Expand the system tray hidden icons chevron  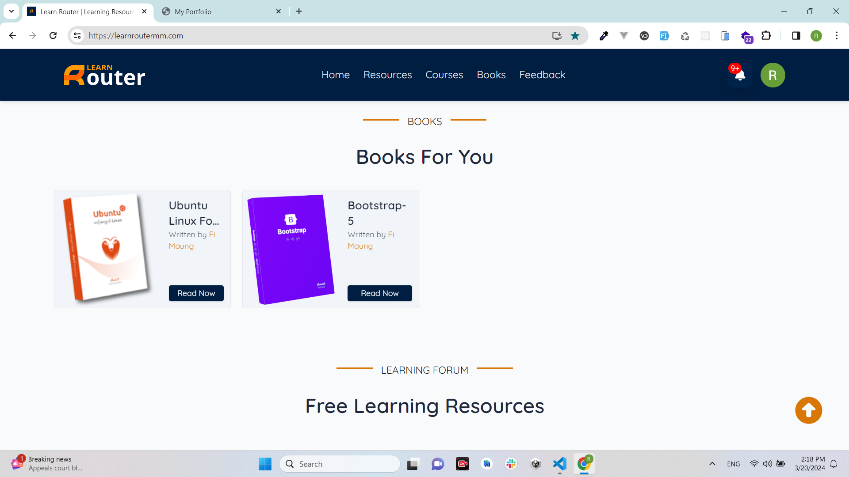[712, 464]
